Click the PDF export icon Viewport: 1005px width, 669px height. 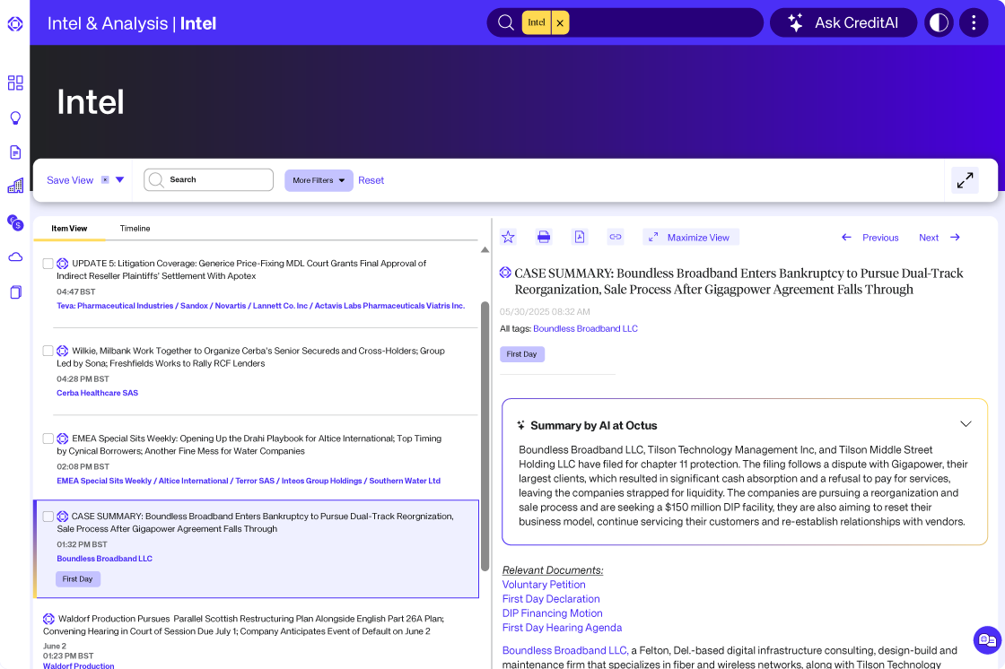click(x=580, y=237)
